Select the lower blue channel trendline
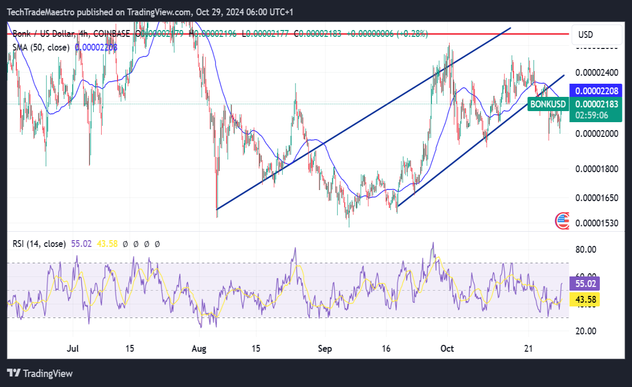This screenshot has height=387, width=632. coord(481,140)
